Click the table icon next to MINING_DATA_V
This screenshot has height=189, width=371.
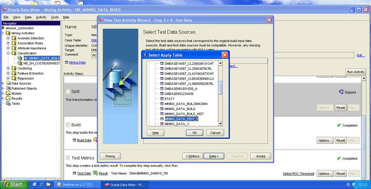coord(162,124)
